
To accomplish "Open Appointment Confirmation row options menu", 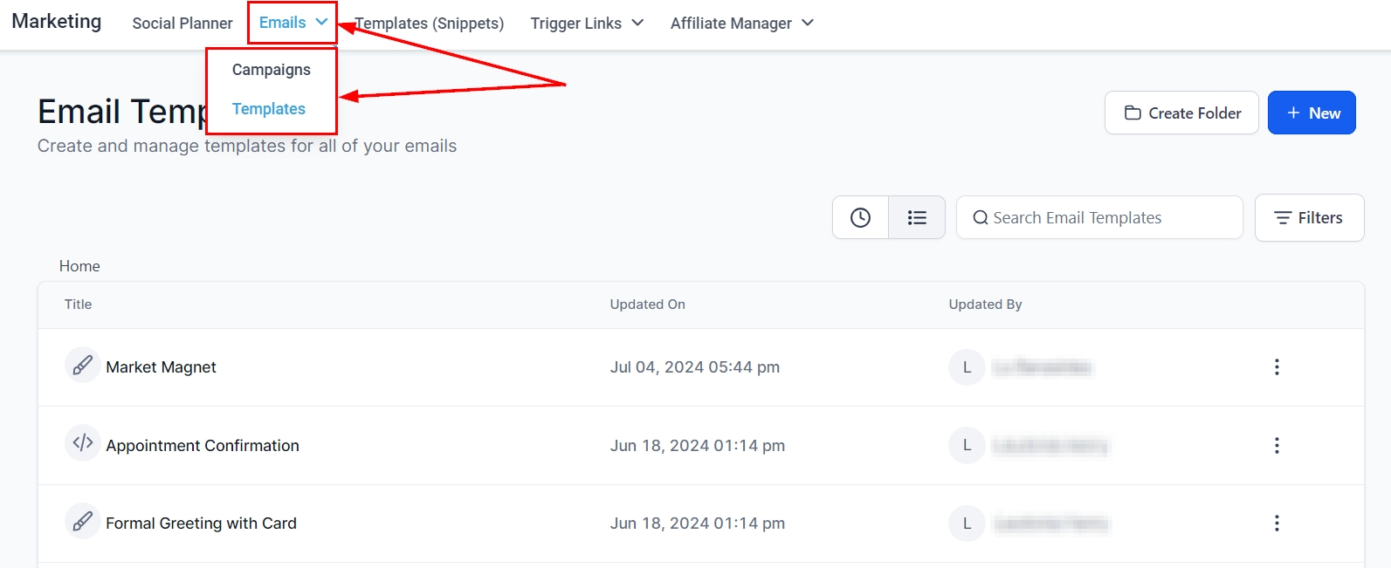I will (x=1277, y=446).
